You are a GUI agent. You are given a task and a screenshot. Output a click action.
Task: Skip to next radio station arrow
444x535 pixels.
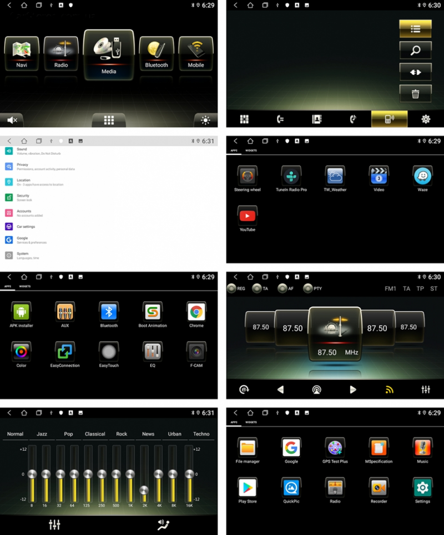click(353, 390)
